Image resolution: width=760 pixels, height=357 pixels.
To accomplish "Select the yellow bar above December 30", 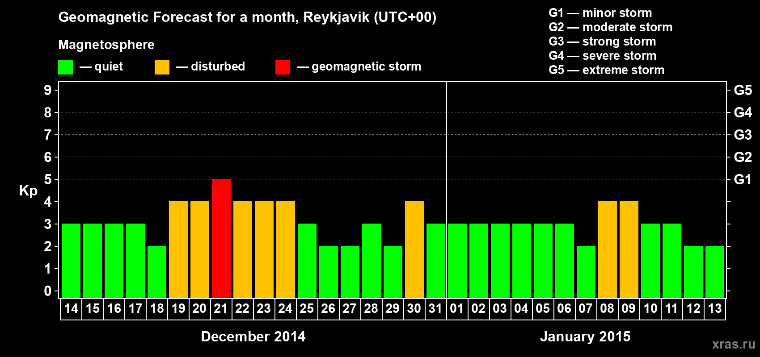I will point(414,249).
